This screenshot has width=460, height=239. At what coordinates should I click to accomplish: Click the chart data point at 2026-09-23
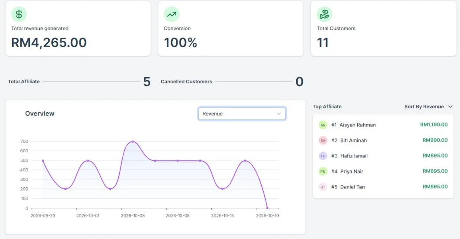pos(43,160)
